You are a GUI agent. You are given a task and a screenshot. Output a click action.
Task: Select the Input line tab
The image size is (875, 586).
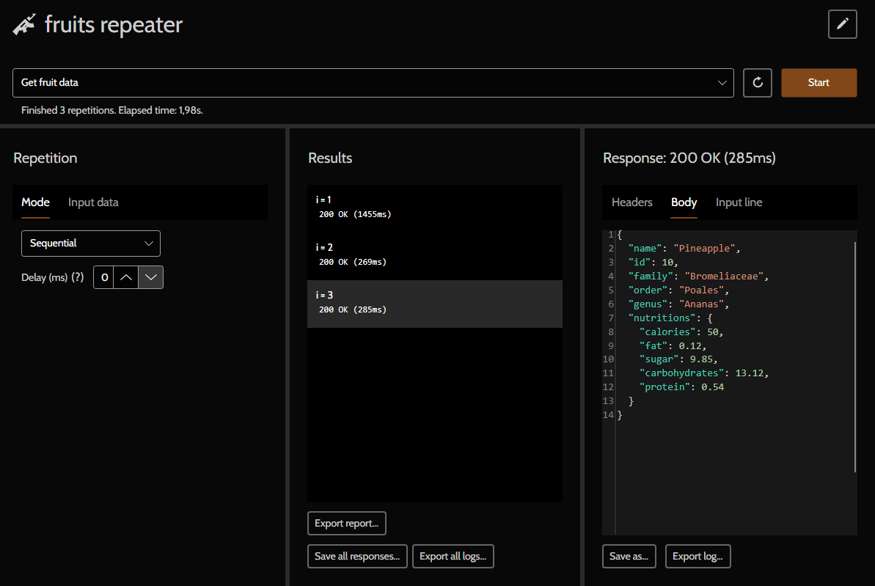tap(739, 202)
